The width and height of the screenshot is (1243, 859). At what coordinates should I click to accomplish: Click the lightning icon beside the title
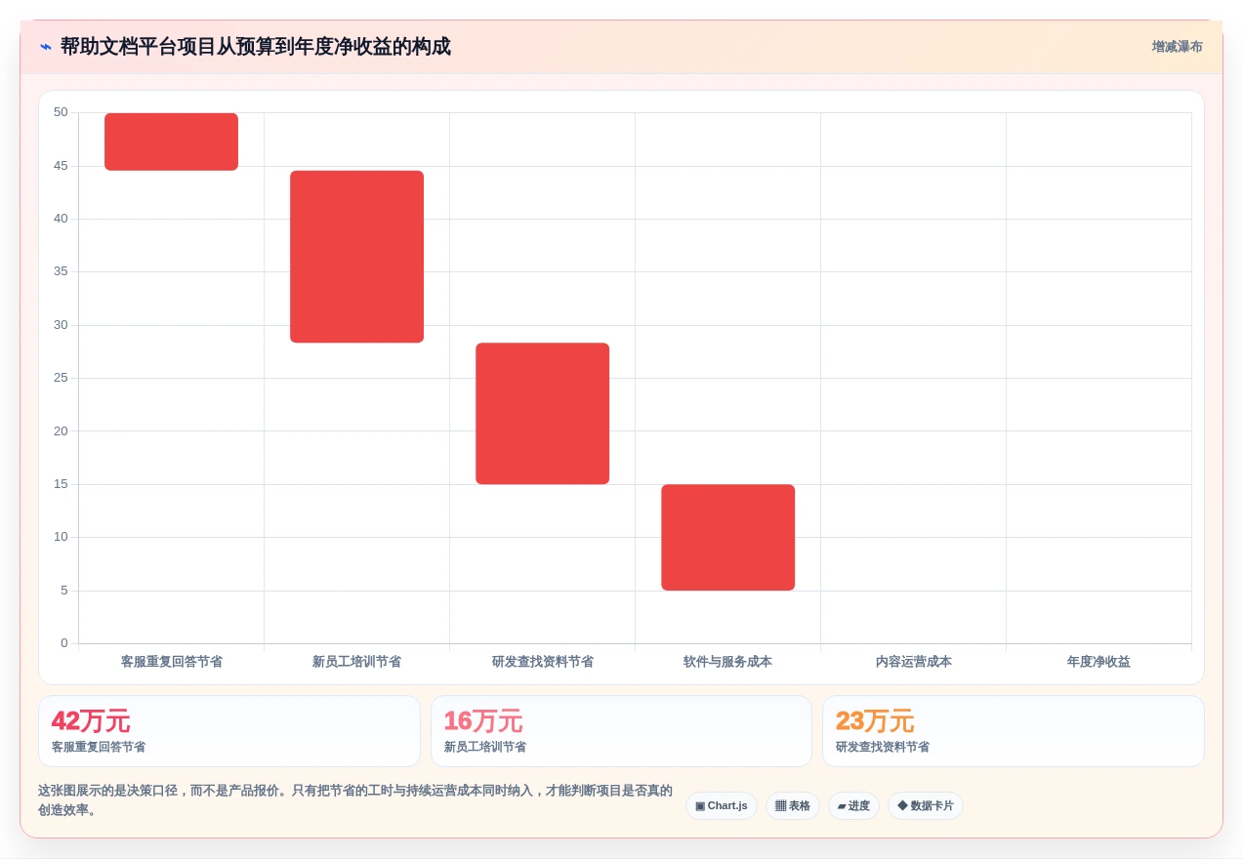pyautogui.click(x=46, y=47)
